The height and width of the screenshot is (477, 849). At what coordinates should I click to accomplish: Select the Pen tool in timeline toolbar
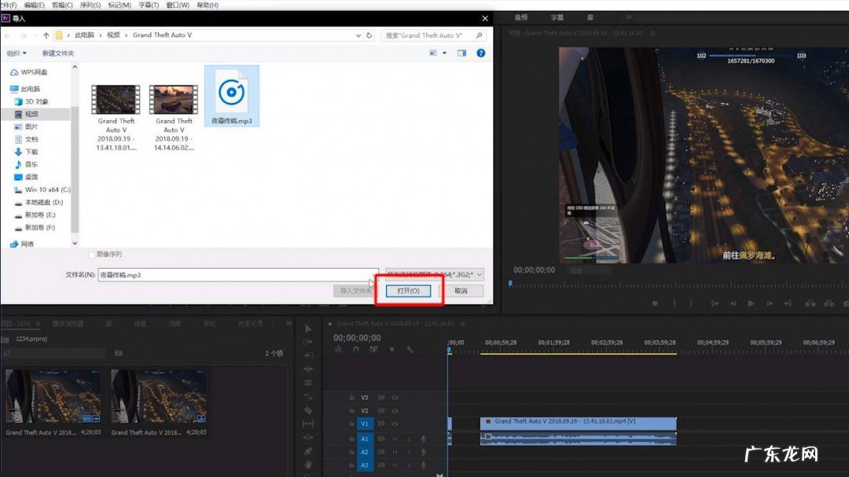tap(307, 451)
